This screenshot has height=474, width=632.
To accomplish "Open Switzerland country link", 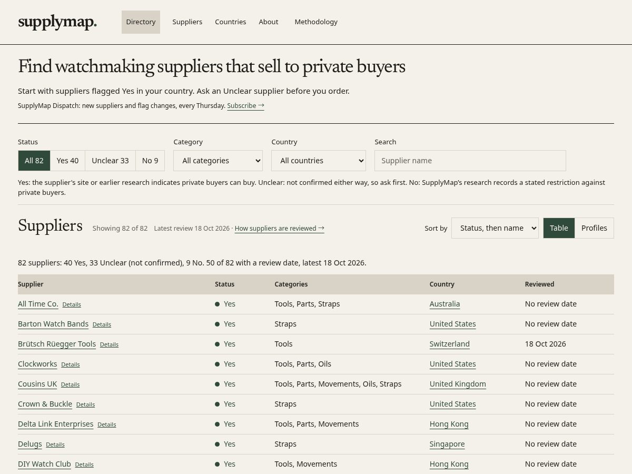I will click(x=449, y=344).
